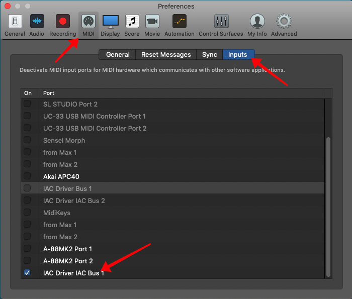
Task: Select the Sensel Morph row text
Action: [64, 140]
